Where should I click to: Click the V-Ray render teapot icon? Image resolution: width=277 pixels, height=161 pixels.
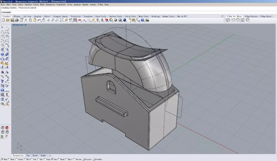coord(233,20)
